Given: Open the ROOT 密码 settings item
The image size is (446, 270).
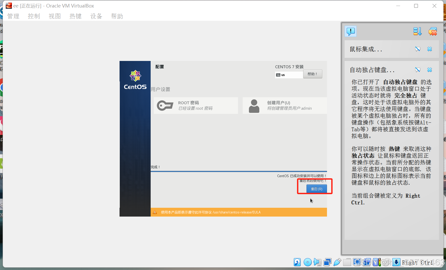Looking at the screenshot, I should [196, 106].
